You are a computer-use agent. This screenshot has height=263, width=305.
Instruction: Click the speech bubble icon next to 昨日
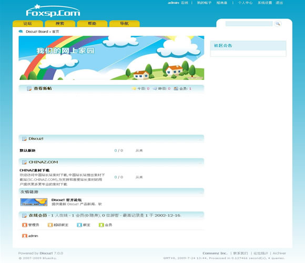coord(155,88)
